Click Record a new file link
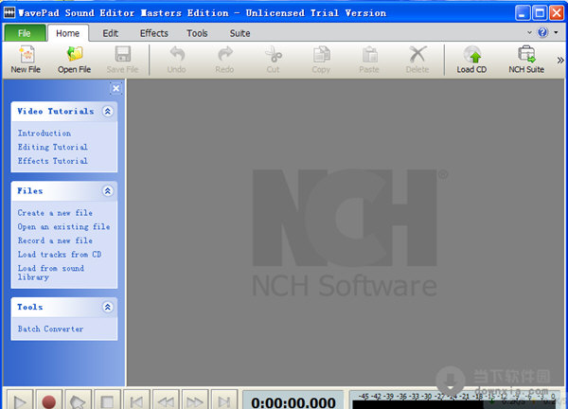 click(x=55, y=240)
